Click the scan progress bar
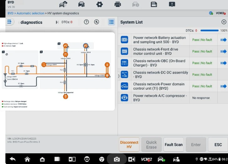The image size is (228, 164). click(209, 30)
